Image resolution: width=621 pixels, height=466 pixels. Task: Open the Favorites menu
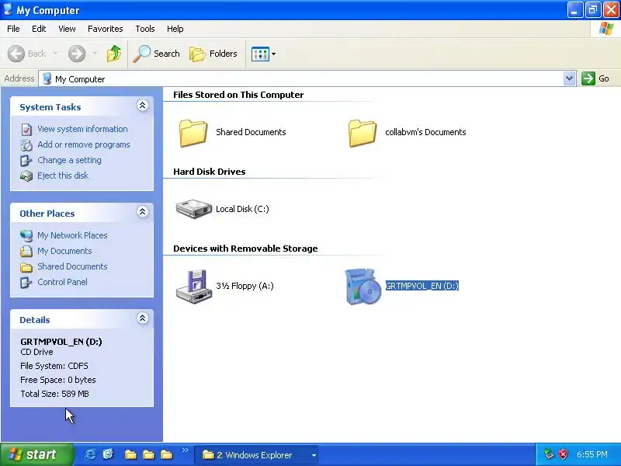point(106,29)
